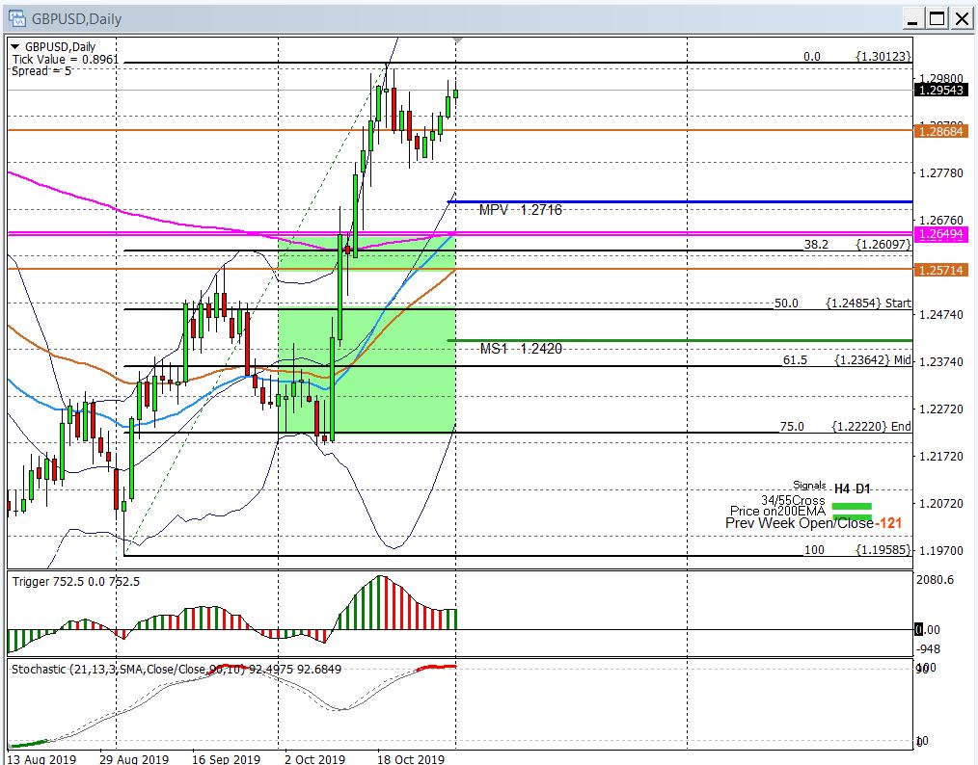Click the 61.5 Fibonacci Mid level label
Image resolution: width=978 pixels, height=765 pixels.
tap(845, 360)
